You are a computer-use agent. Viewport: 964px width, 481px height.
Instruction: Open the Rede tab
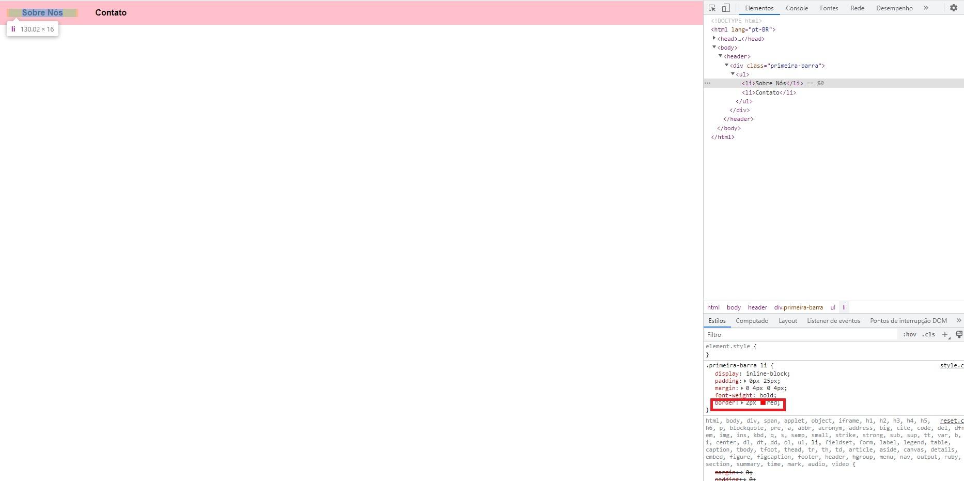click(x=857, y=8)
